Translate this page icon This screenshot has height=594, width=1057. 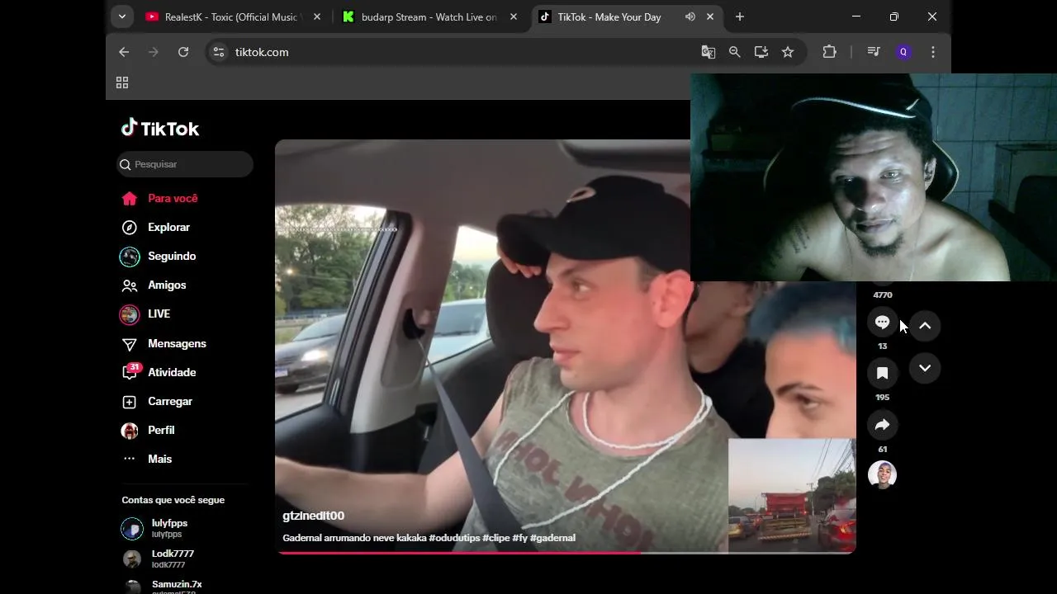pyautogui.click(x=709, y=52)
